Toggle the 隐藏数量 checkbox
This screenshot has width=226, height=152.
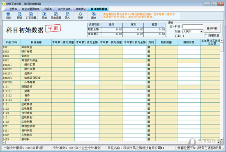206,35
